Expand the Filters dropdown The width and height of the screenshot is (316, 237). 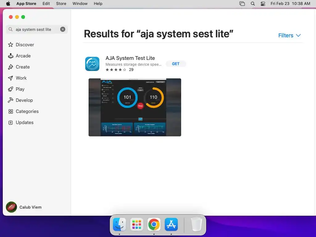(x=289, y=35)
